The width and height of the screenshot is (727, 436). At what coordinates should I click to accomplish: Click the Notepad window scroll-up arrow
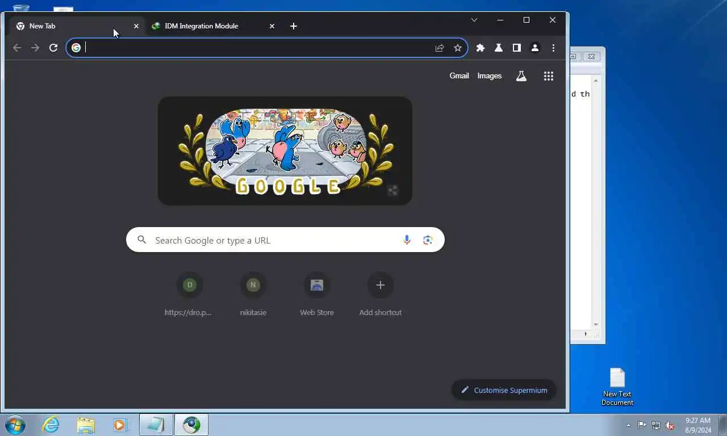(x=596, y=82)
